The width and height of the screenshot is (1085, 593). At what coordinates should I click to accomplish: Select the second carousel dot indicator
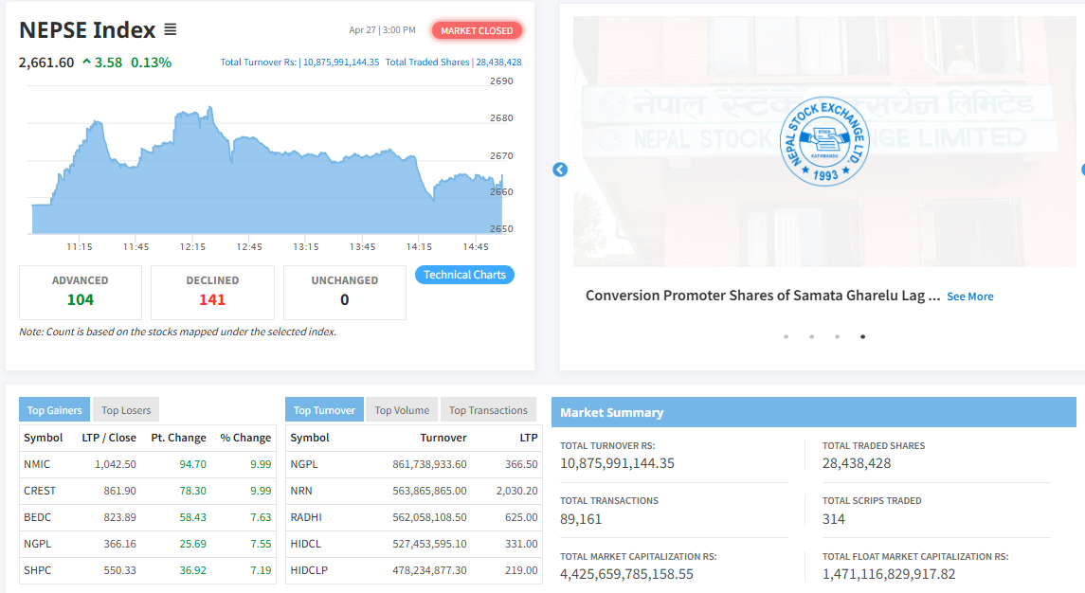point(811,336)
